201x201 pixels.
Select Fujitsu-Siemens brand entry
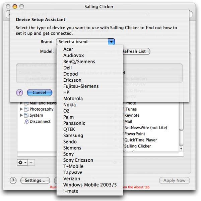pyautogui.click(x=90, y=86)
